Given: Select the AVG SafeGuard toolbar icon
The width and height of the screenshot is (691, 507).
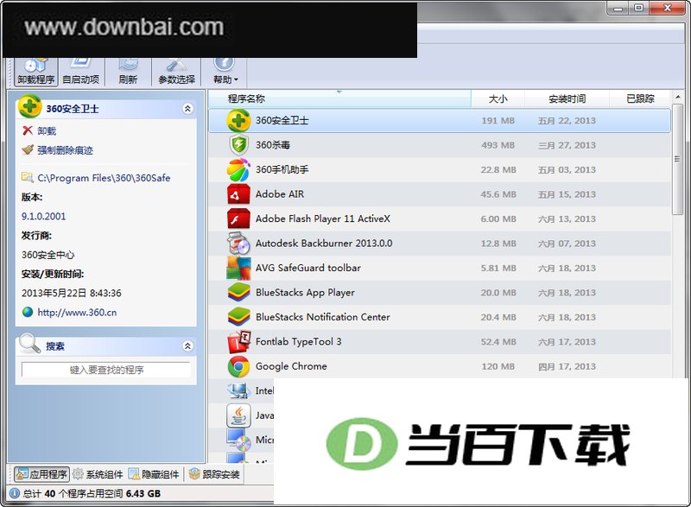Looking at the screenshot, I should (x=238, y=268).
